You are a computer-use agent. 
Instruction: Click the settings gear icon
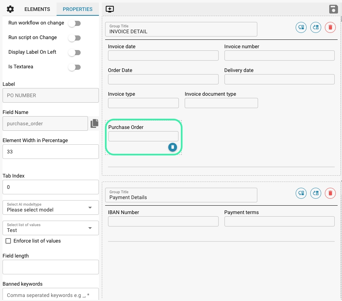[x=10, y=9]
